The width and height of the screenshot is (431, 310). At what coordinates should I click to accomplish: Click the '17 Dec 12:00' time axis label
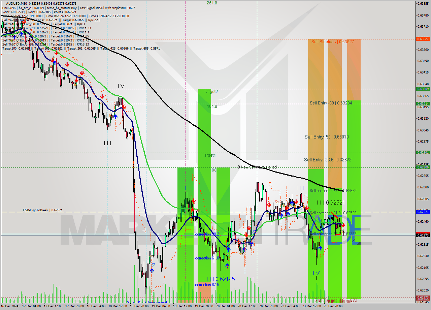(53, 306)
